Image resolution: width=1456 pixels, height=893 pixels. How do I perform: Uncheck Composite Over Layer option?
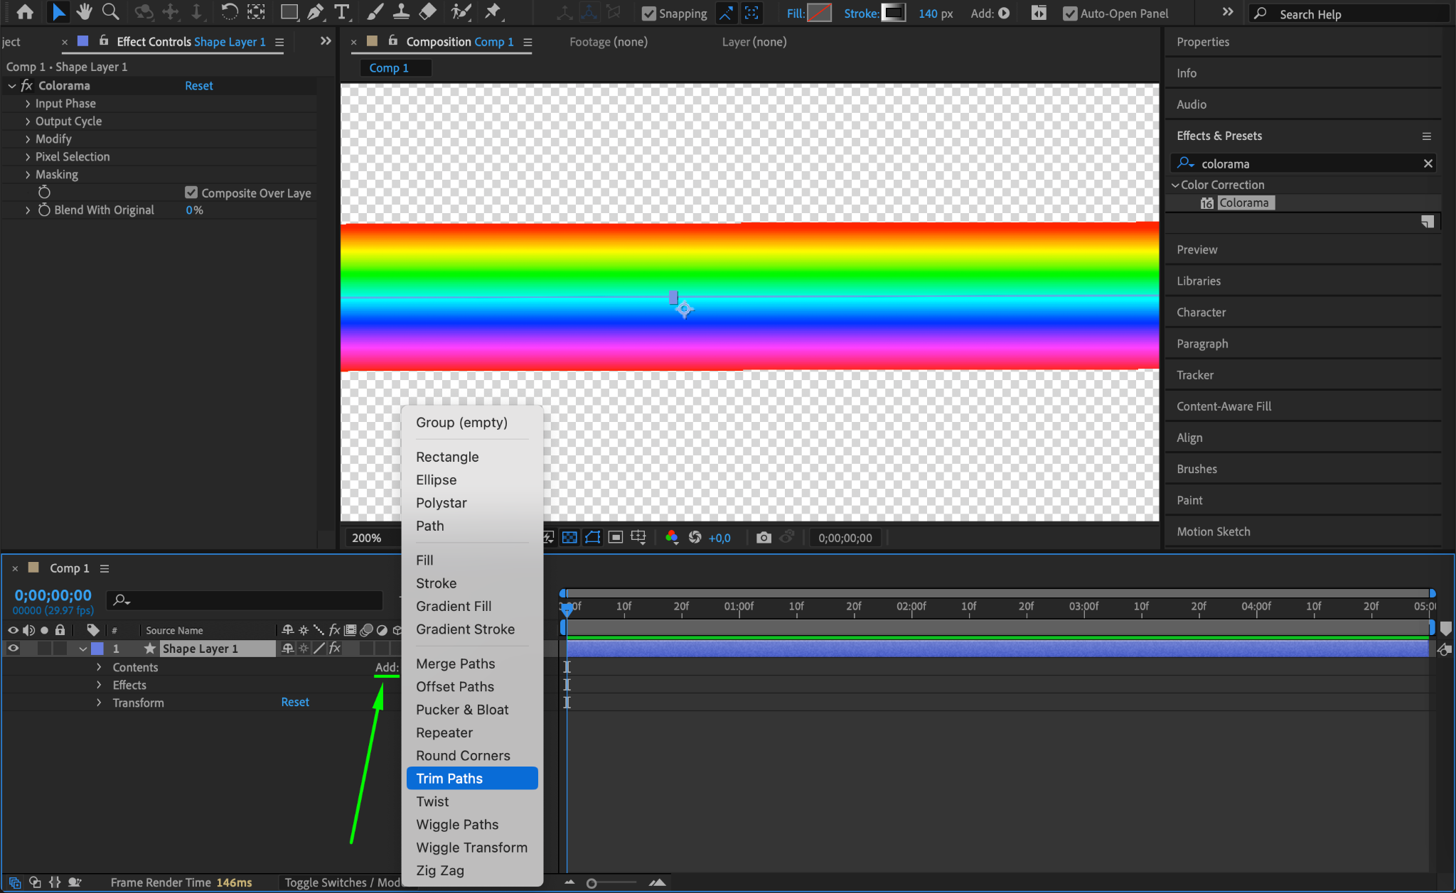pos(191,193)
